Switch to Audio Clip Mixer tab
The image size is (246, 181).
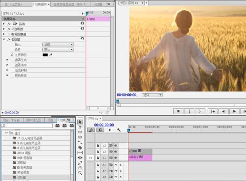click(x=70, y=4)
